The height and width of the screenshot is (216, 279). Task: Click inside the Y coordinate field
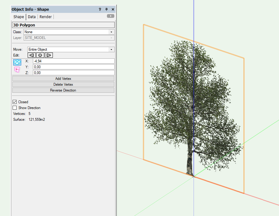(x=74, y=67)
